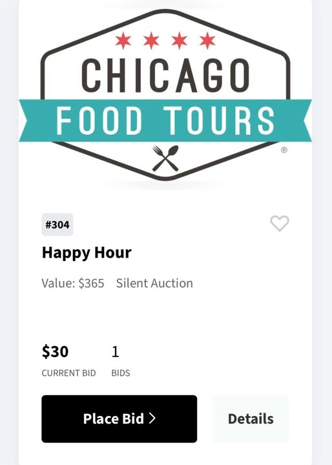The height and width of the screenshot is (465, 332).
Task: Select the Value: $365 text
Action: [x=73, y=284]
